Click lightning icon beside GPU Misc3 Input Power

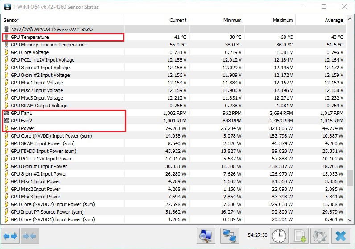(7, 197)
